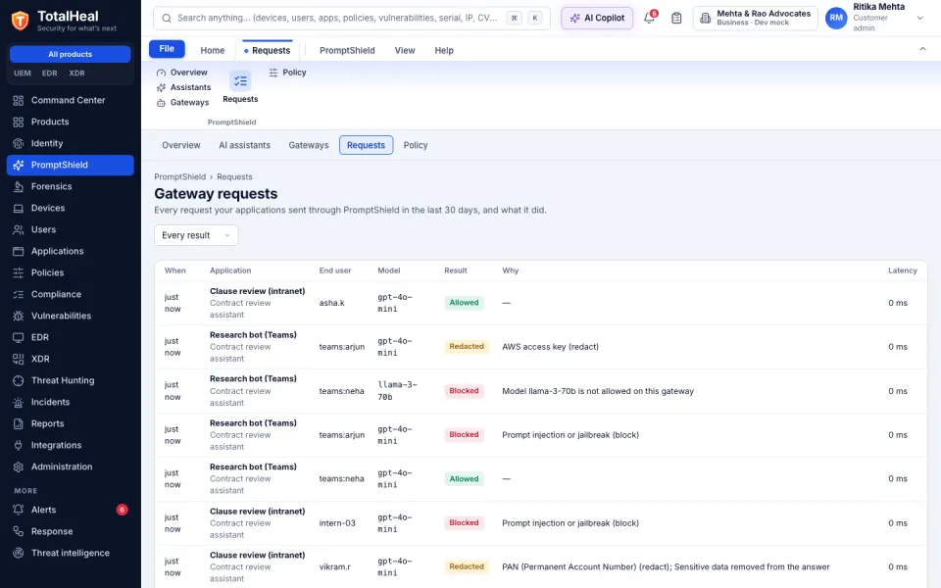Click the Requests checklist ribbon icon
The height and width of the screenshot is (588, 941).
(x=241, y=81)
